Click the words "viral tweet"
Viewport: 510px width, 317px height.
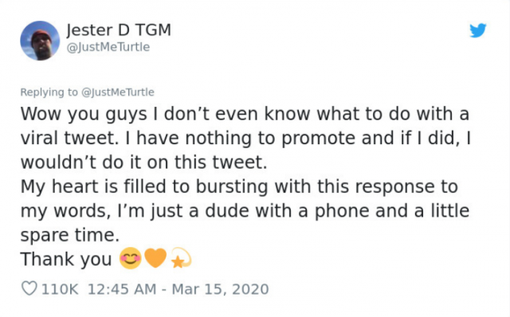click(x=68, y=138)
